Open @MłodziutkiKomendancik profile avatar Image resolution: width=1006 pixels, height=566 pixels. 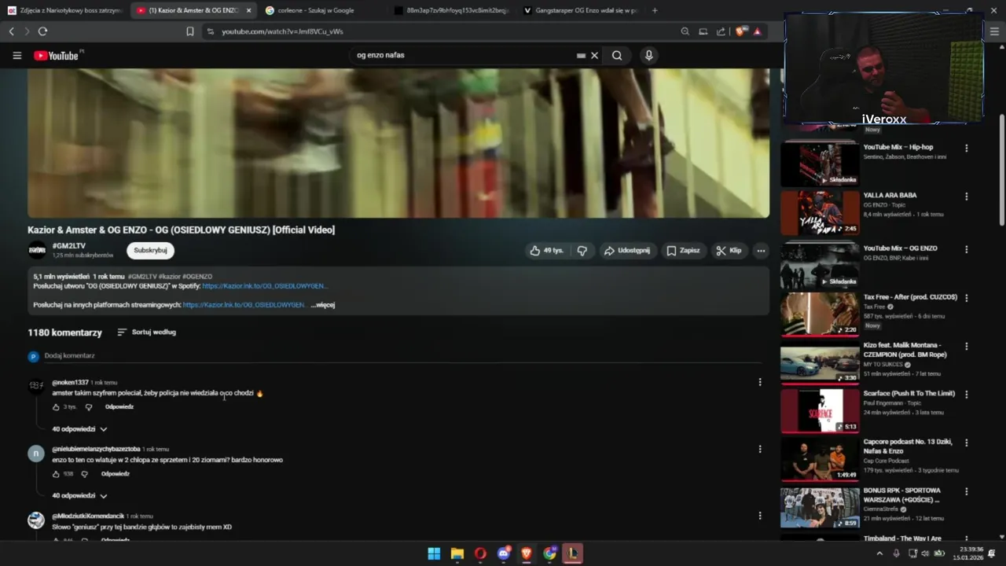click(x=36, y=520)
